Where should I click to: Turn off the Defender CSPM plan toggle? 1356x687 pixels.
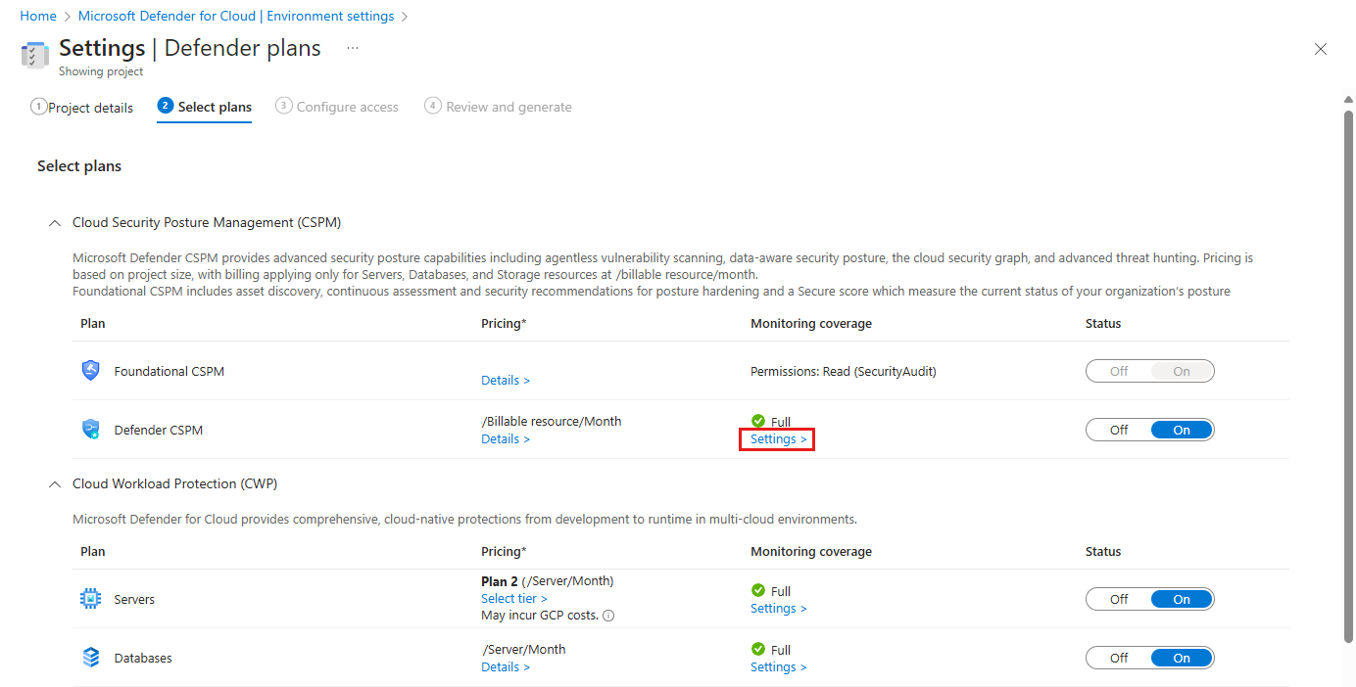1119,430
